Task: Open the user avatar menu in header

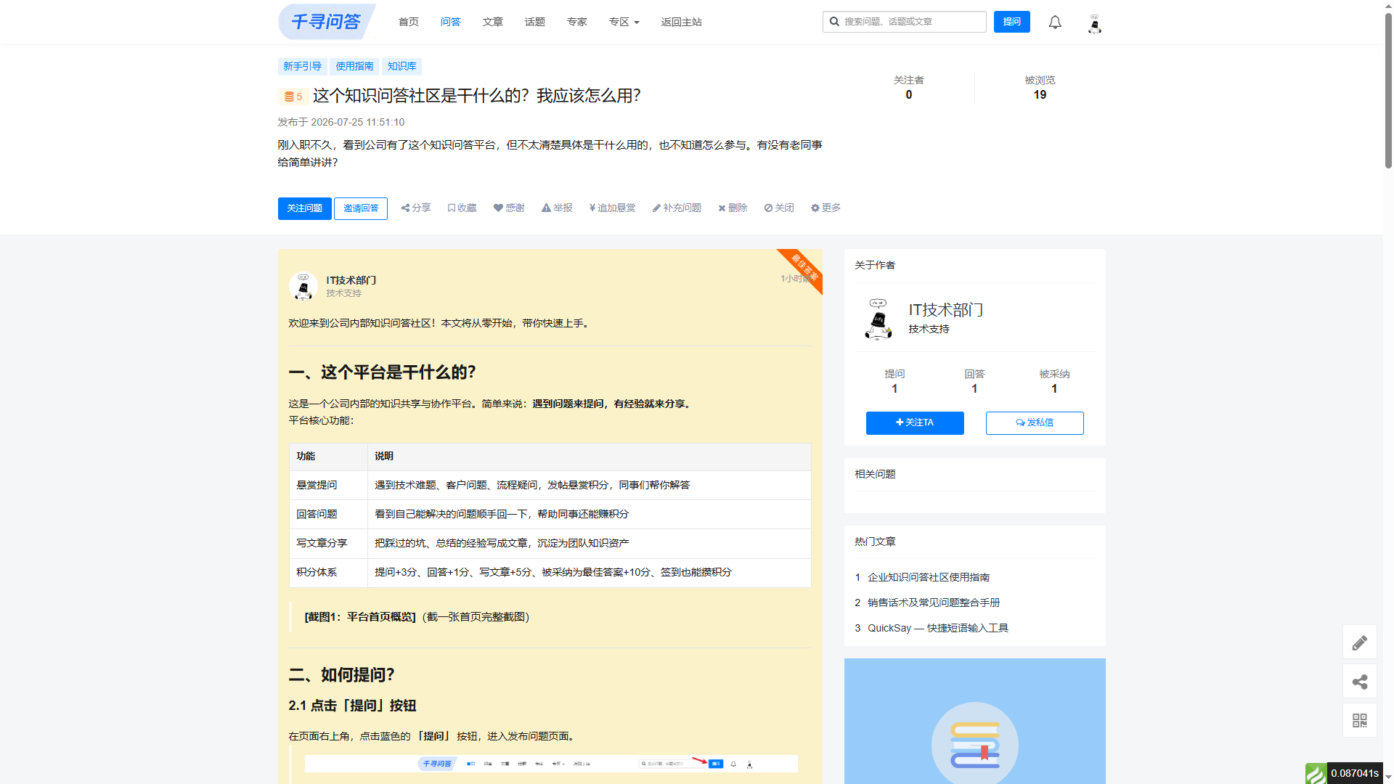Action: [1094, 24]
